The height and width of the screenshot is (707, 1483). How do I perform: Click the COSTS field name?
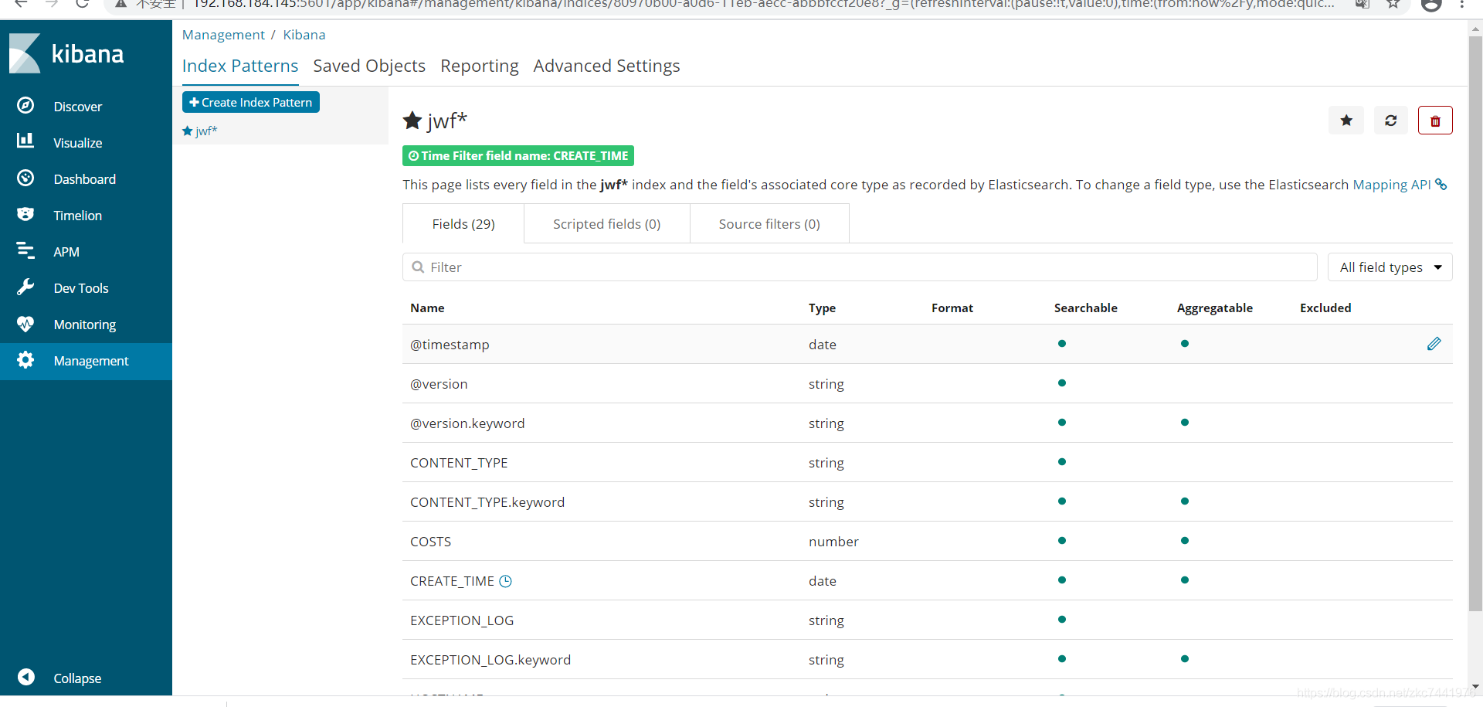point(430,542)
